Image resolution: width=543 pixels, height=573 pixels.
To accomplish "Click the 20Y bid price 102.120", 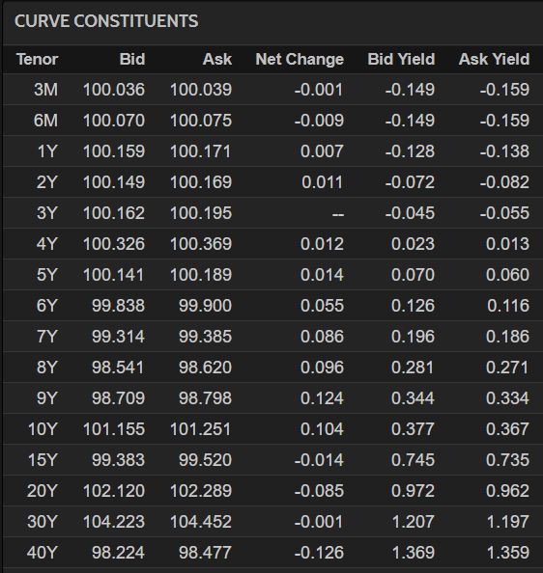I will click(x=114, y=491).
